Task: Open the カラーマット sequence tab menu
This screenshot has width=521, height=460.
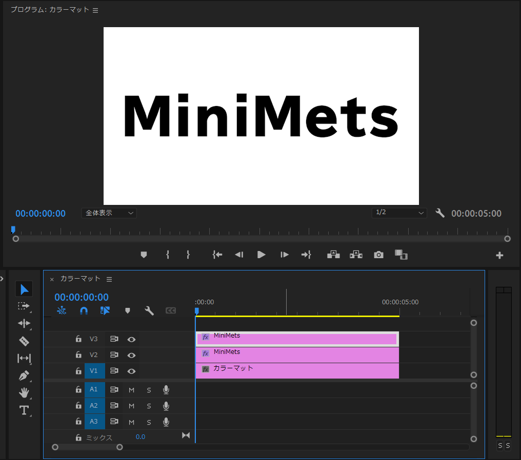Action: 109,279
